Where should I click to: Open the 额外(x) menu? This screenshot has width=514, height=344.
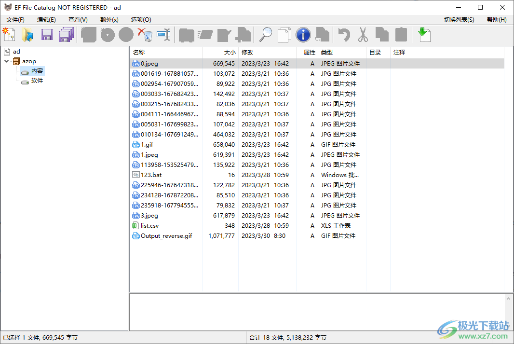coord(109,20)
